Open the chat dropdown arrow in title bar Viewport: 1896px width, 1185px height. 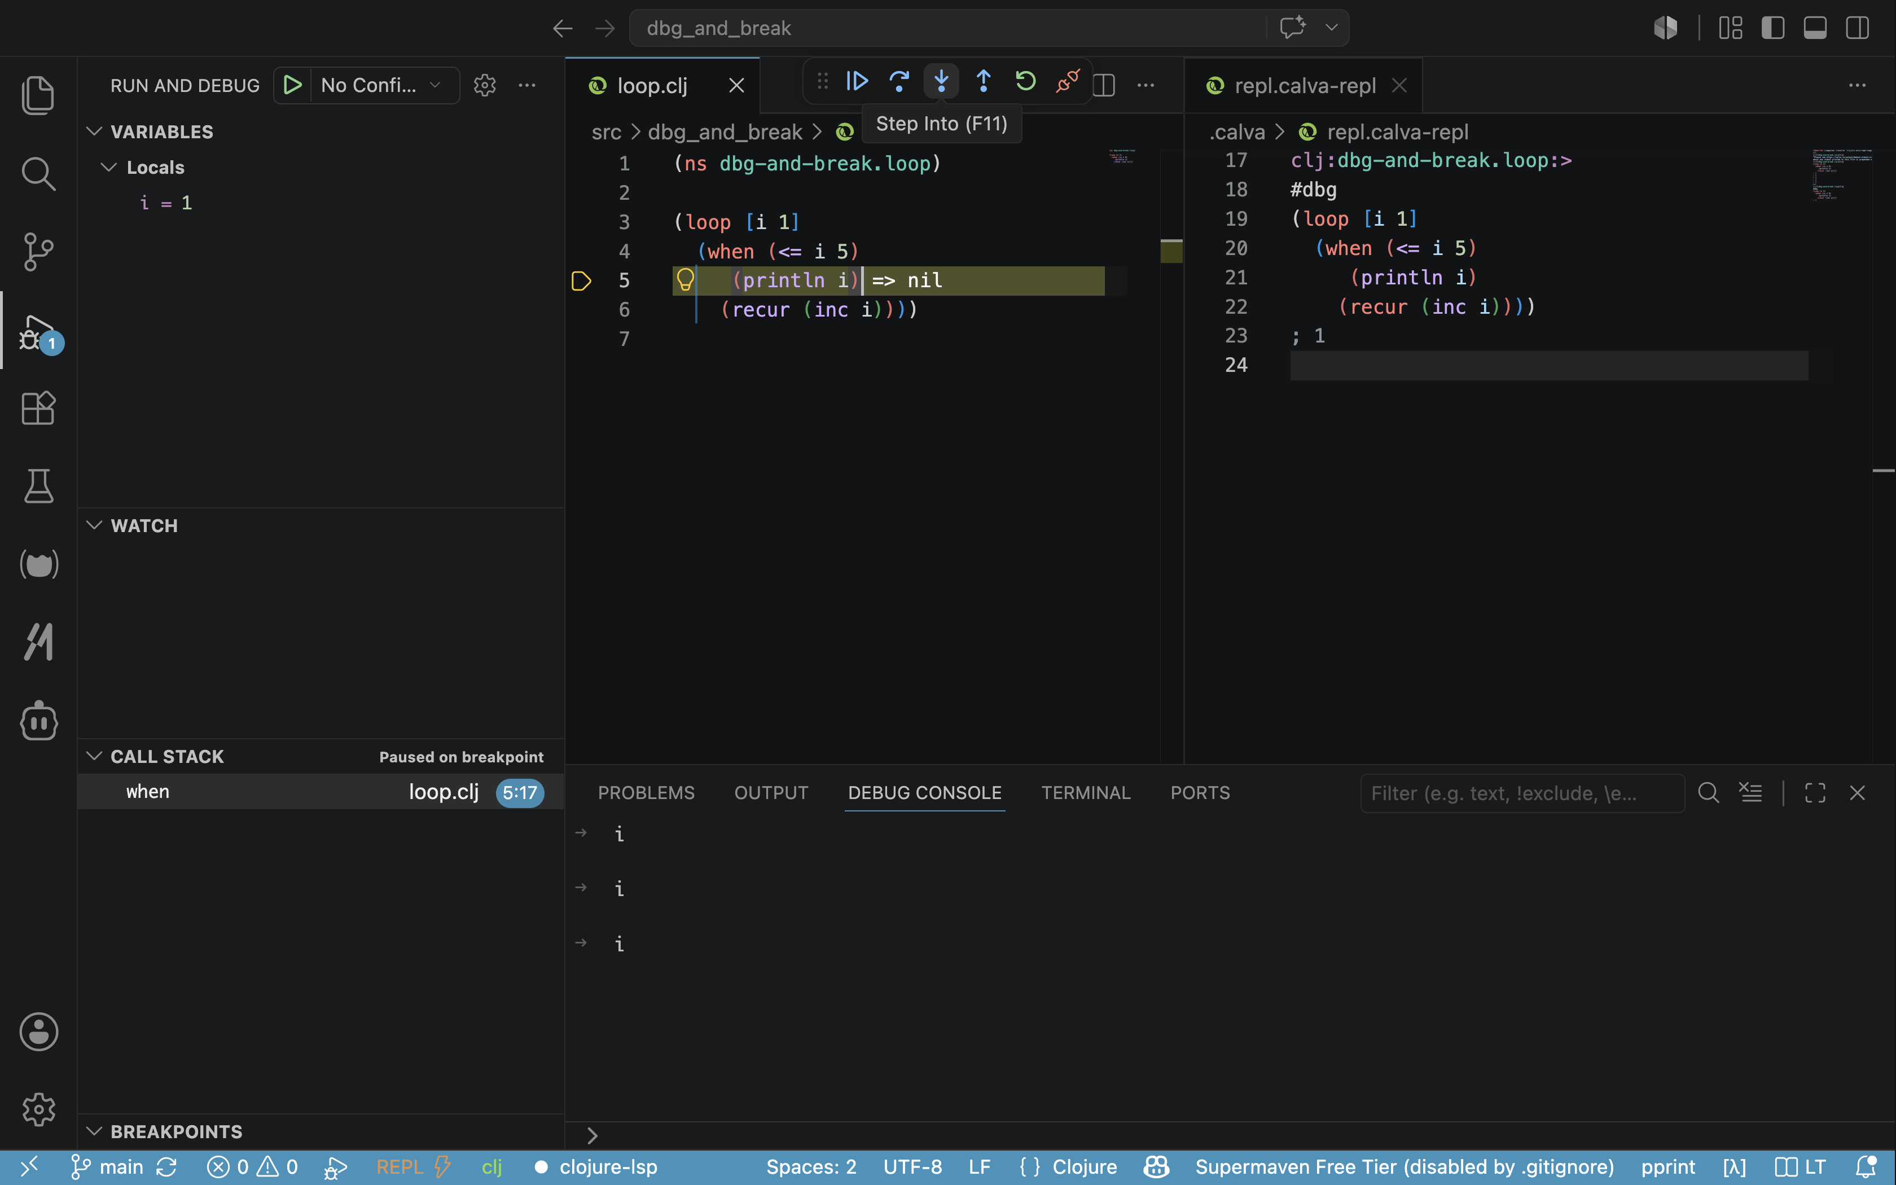pos(1331,28)
